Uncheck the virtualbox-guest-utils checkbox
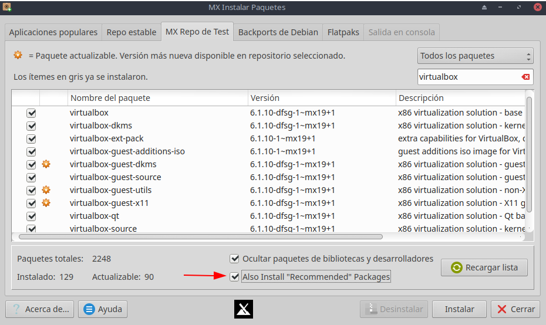 31,190
